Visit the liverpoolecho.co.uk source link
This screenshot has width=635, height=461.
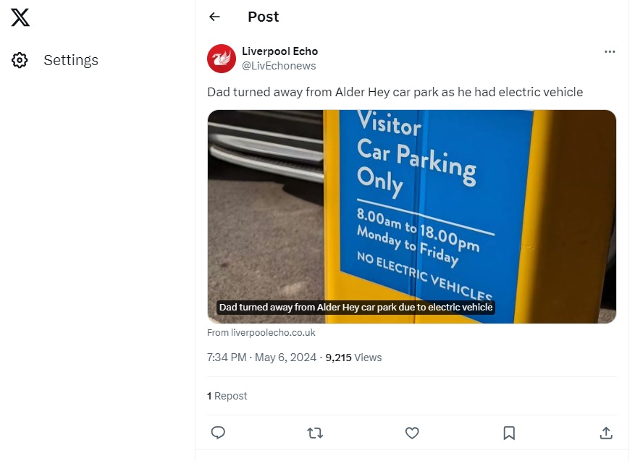point(261,333)
